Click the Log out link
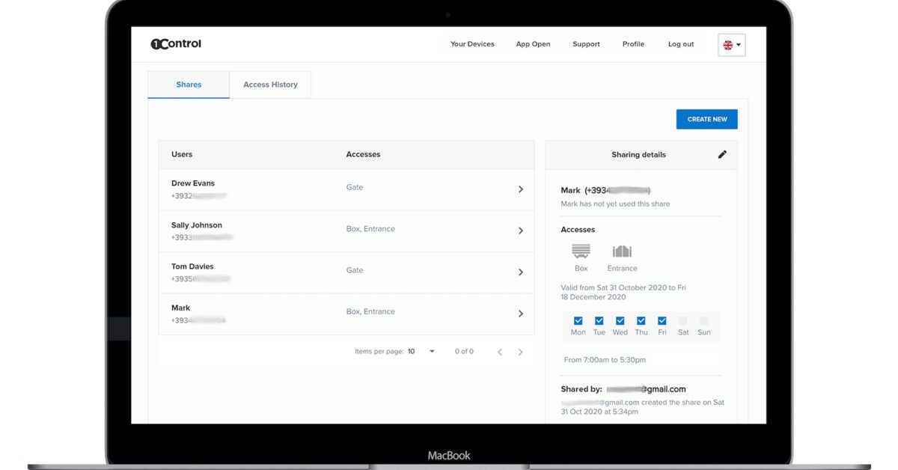The height and width of the screenshot is (470, 898). click(x=681, y=44)
